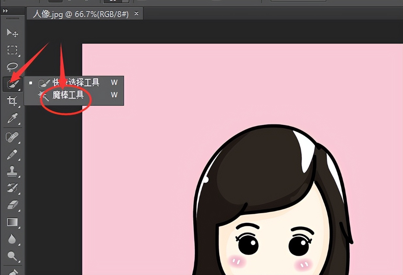Click the pink background on the canvas

[x=163, y=98]
